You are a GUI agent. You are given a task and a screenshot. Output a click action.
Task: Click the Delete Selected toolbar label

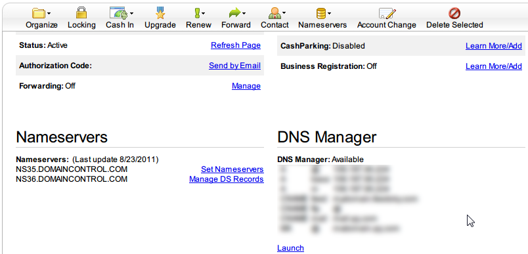tap(454, 25)
